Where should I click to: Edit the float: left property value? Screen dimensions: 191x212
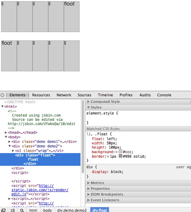[112, 139]
